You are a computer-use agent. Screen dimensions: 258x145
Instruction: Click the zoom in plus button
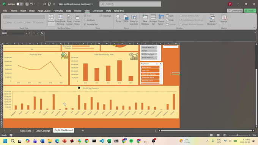pos(250,135)
